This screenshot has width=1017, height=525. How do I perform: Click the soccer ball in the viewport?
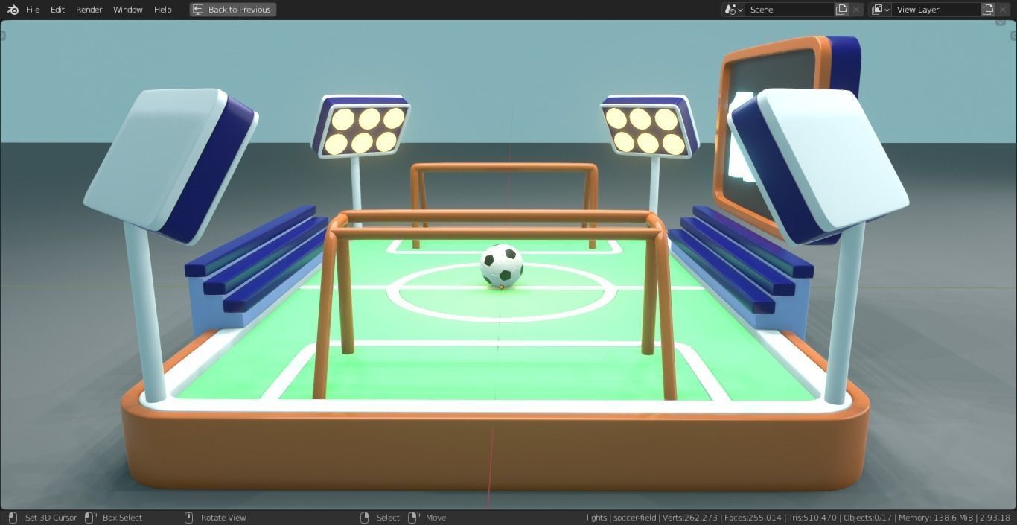click(502, 266)
